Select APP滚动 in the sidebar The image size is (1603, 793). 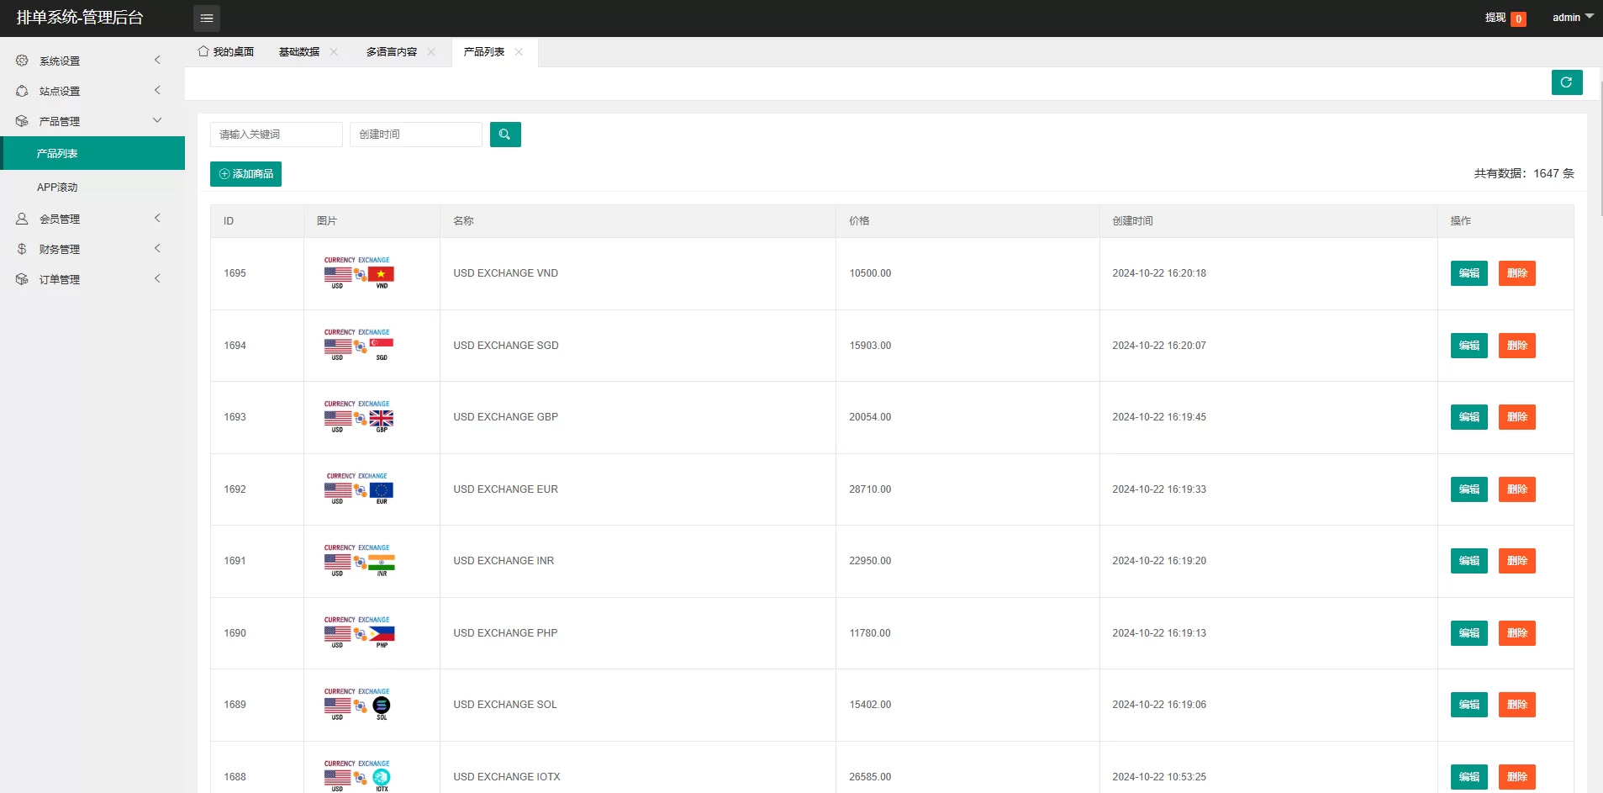(57, 188)
